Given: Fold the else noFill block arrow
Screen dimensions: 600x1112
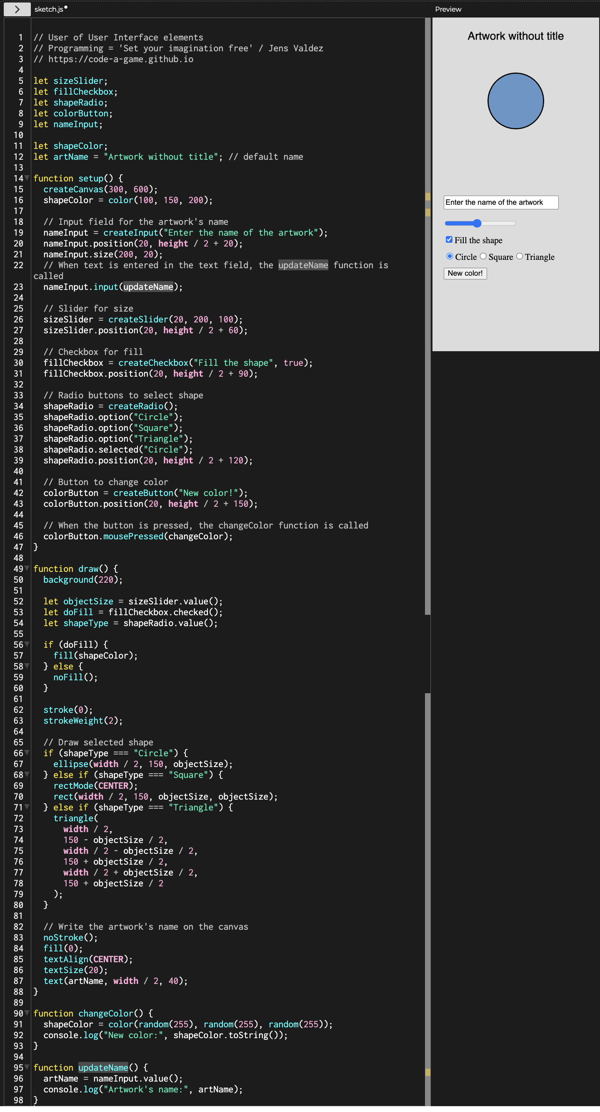Looking at the screenshot, I should click(27, 666).
